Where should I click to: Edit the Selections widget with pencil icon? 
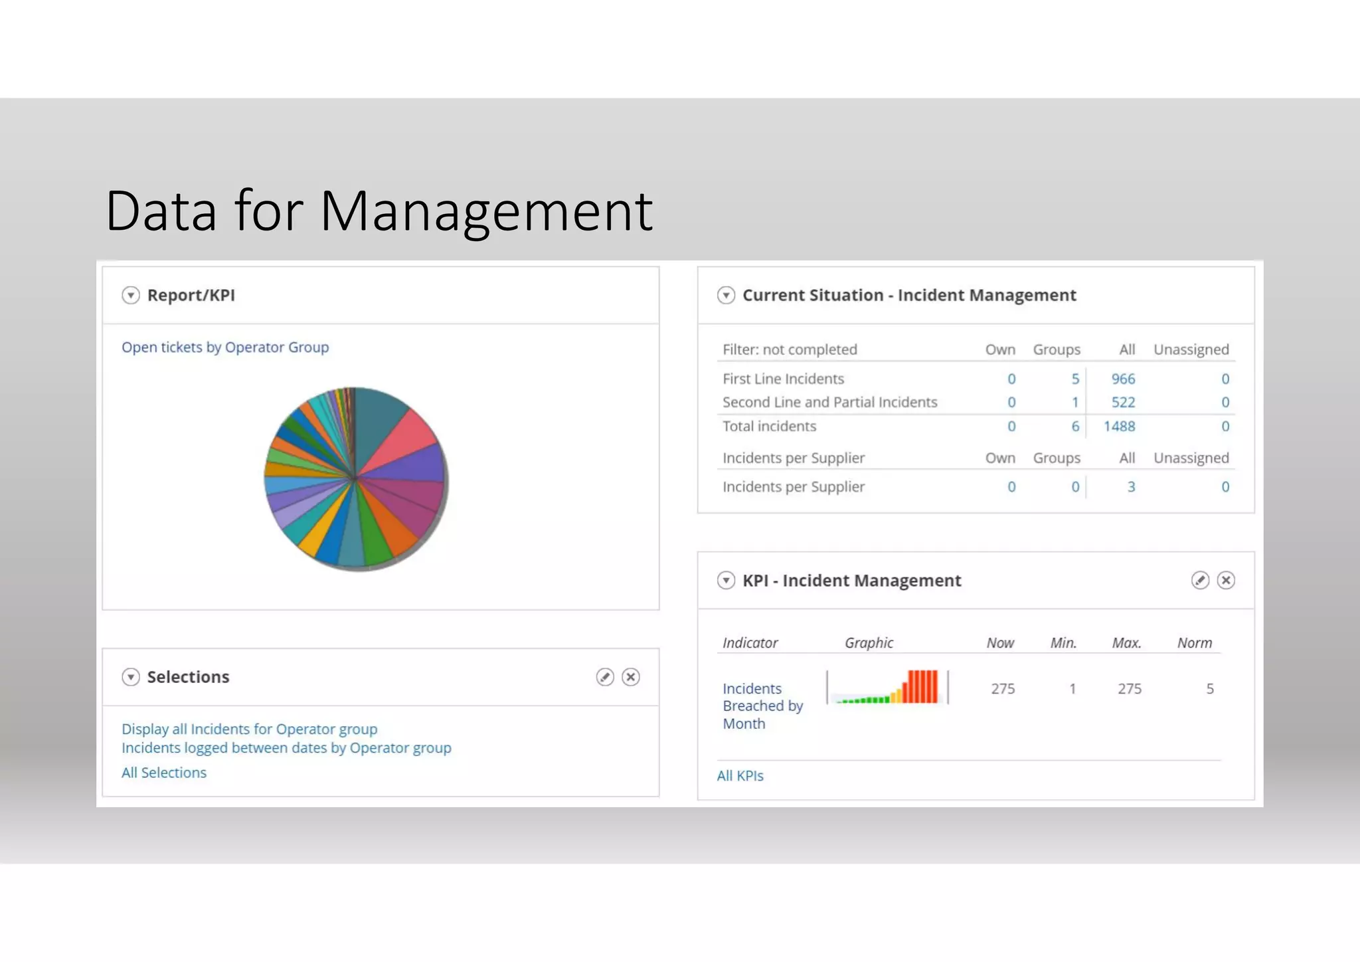click(x=604, y=676)
